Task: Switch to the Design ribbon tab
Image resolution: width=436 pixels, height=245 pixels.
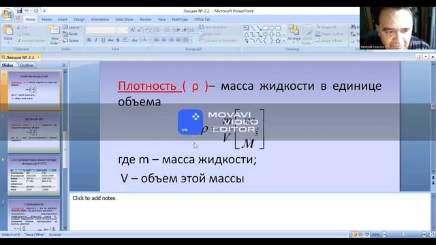Action: [79, 20]
